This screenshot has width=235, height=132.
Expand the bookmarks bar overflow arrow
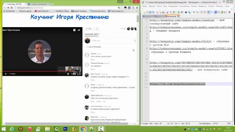[137, 11]
